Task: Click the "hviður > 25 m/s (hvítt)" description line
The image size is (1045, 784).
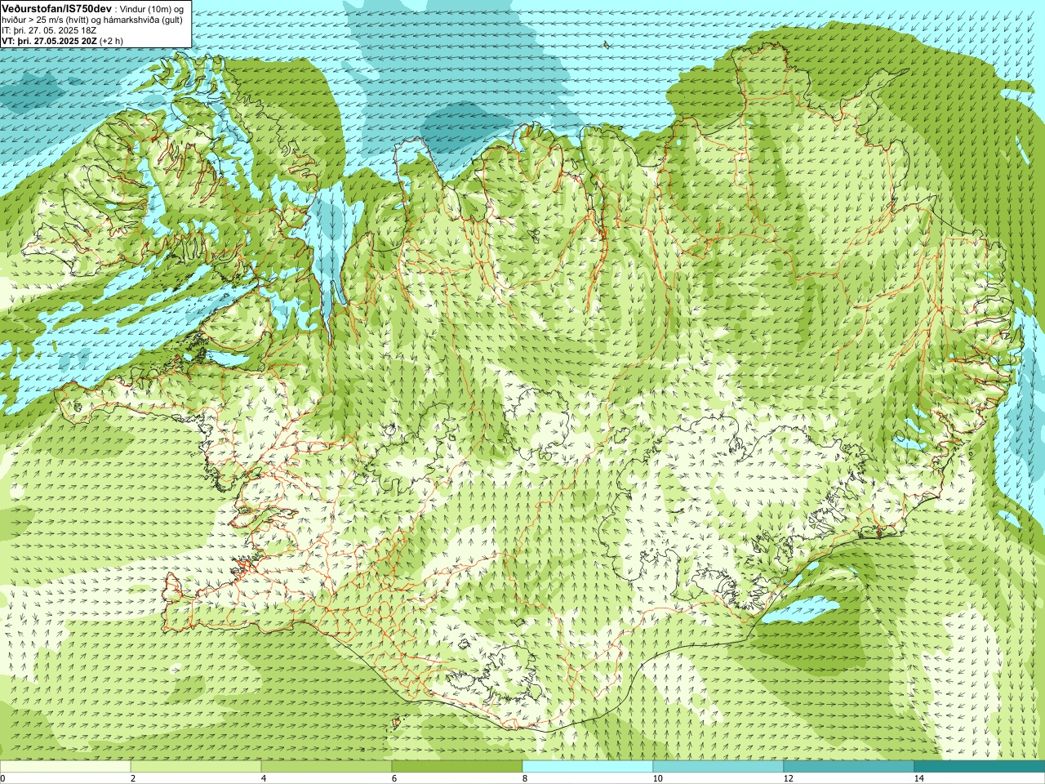Action: pyautogui.click(x=92, y=20)
